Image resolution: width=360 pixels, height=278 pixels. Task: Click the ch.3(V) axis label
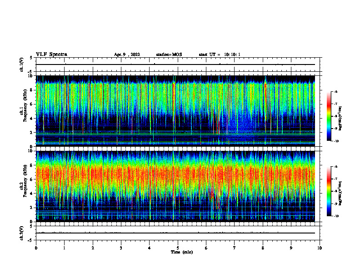(x=22, y=233)
